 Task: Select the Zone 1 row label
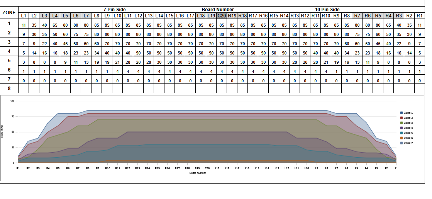click(9, 24)
